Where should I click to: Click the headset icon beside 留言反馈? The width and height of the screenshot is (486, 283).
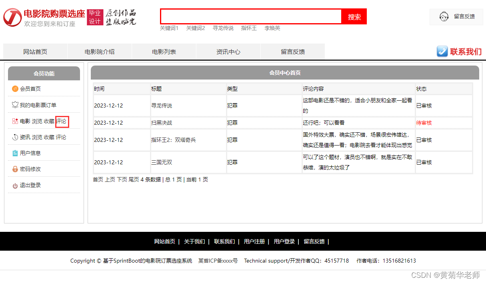(444, 17)
